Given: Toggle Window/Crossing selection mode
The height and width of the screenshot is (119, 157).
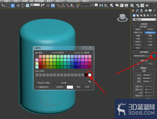Looking at the screenshot, I should pos(13,5).
